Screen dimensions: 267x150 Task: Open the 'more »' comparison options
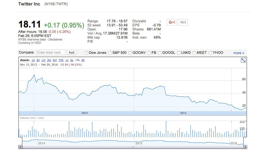239,53
